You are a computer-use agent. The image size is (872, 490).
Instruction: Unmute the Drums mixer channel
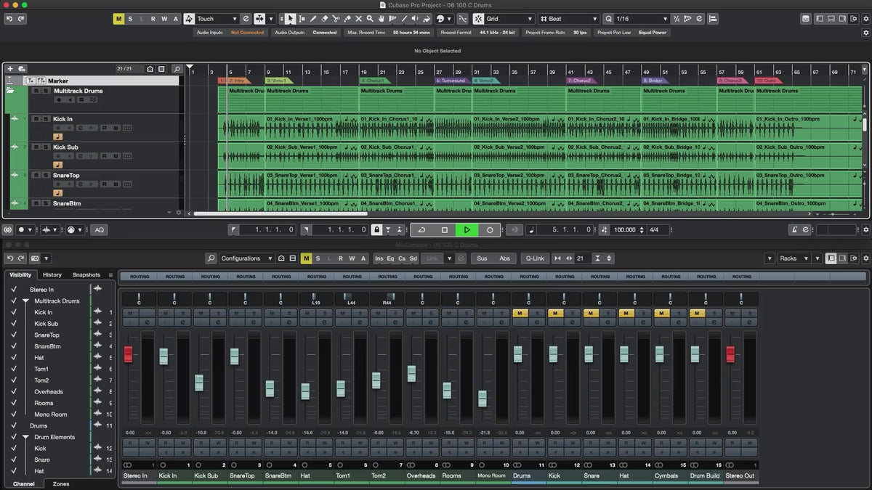point(519,313)
